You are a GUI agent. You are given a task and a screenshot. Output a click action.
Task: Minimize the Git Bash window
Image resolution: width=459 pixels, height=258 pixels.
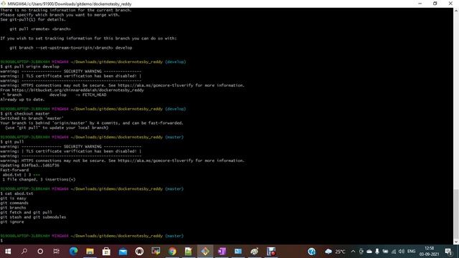[x=420, y=4]
